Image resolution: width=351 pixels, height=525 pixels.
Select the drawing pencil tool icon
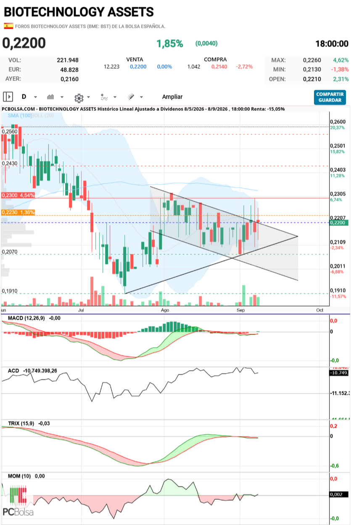131,97
